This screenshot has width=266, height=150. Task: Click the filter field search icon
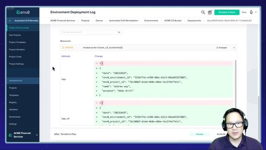point(119,32)
